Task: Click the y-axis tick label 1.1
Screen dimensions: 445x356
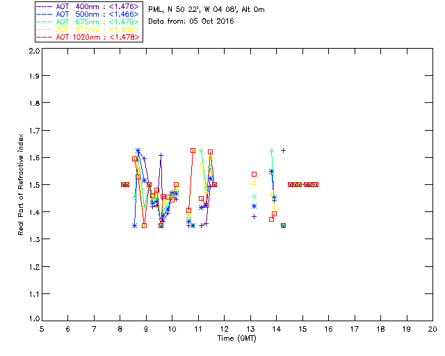Action: coord(34,294)
